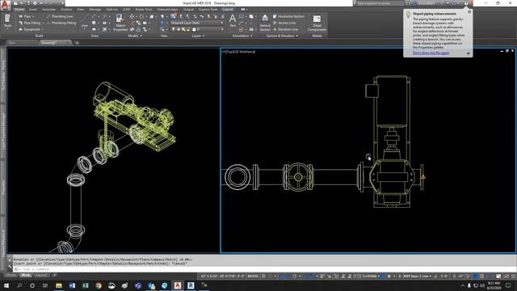
Task: Select the Move tool in Modify panel
Action: (132, 16)
